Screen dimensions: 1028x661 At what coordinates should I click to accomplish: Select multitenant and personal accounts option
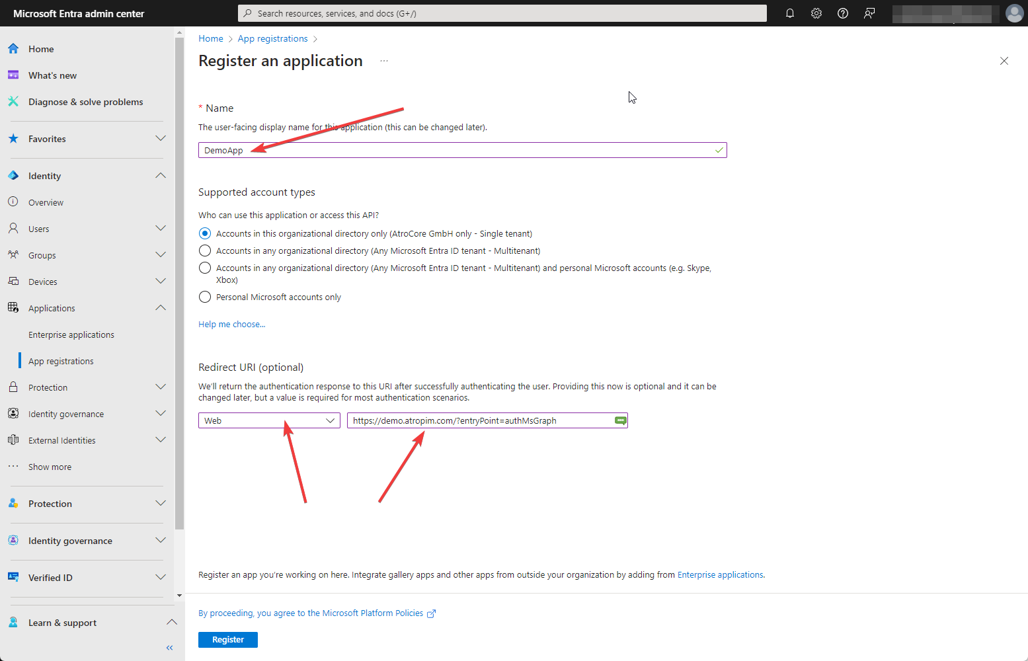tap(205, 268)
